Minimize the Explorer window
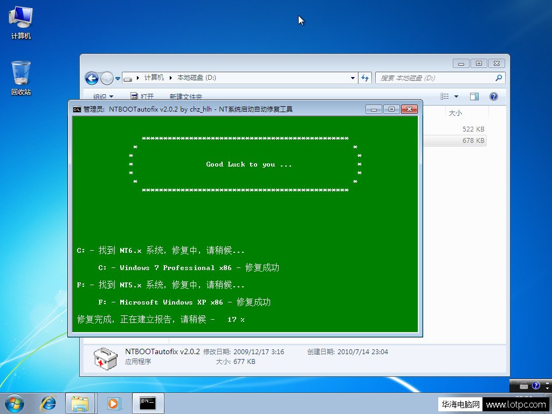This screenshot has width=552, height=414. (x=461, y=64)
